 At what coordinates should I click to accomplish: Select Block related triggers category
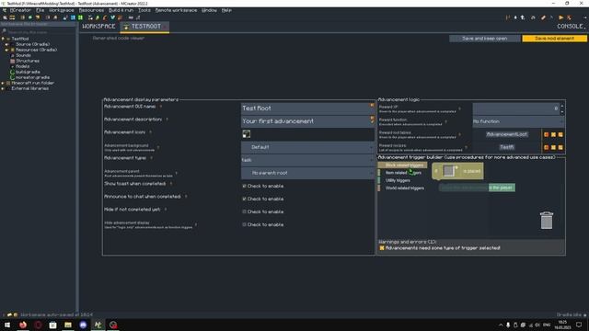click(x=403, y=165)
